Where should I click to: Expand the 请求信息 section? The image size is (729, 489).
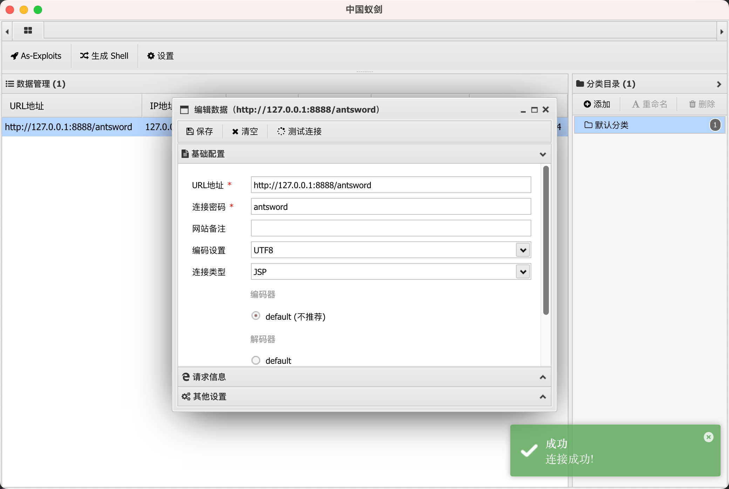(x=542, y=377)
